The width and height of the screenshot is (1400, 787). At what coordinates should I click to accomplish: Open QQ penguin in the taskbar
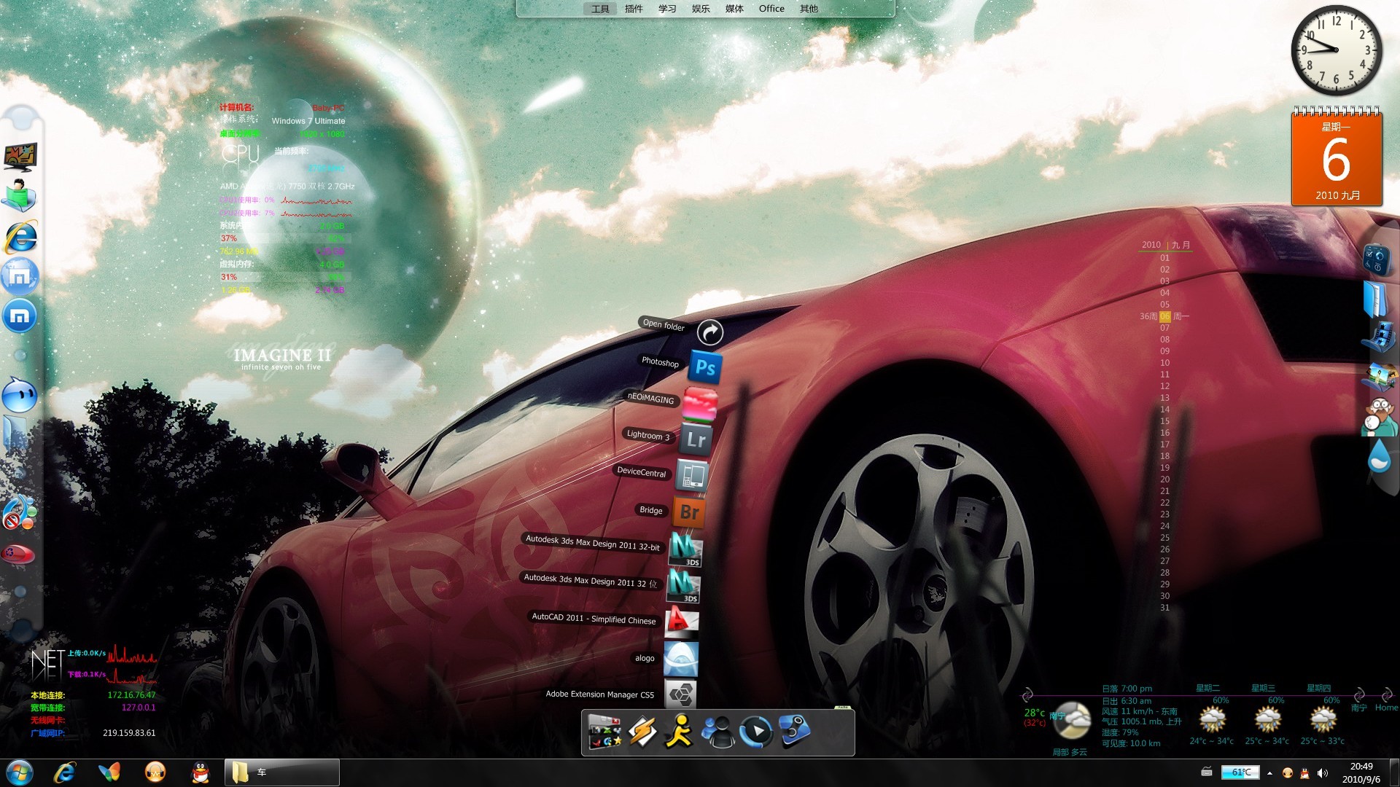[x=200, y=772]
